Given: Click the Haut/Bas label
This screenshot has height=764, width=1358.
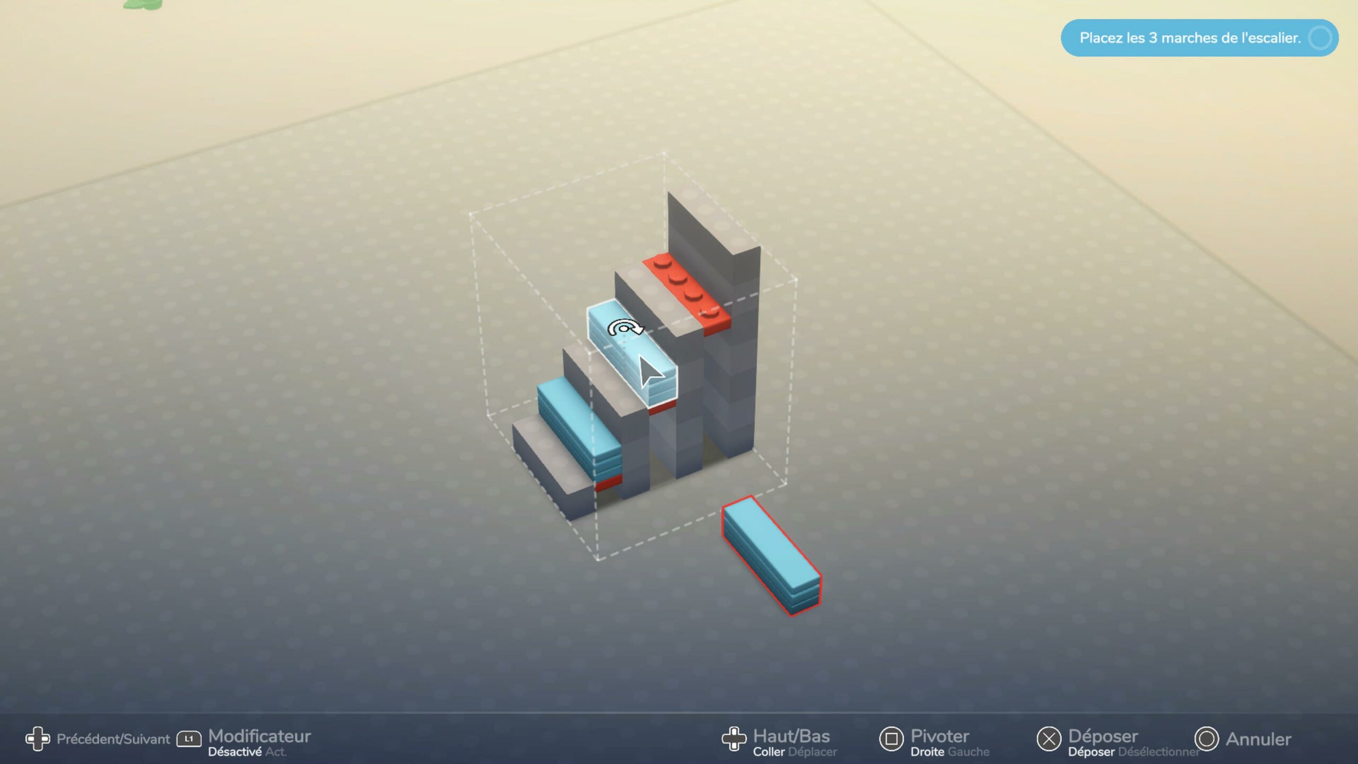Looking at the screenshot, I should click(x=791, y=735).
